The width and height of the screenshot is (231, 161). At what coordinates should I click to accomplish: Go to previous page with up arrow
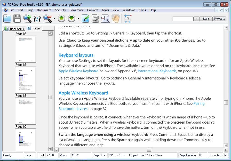61,19
